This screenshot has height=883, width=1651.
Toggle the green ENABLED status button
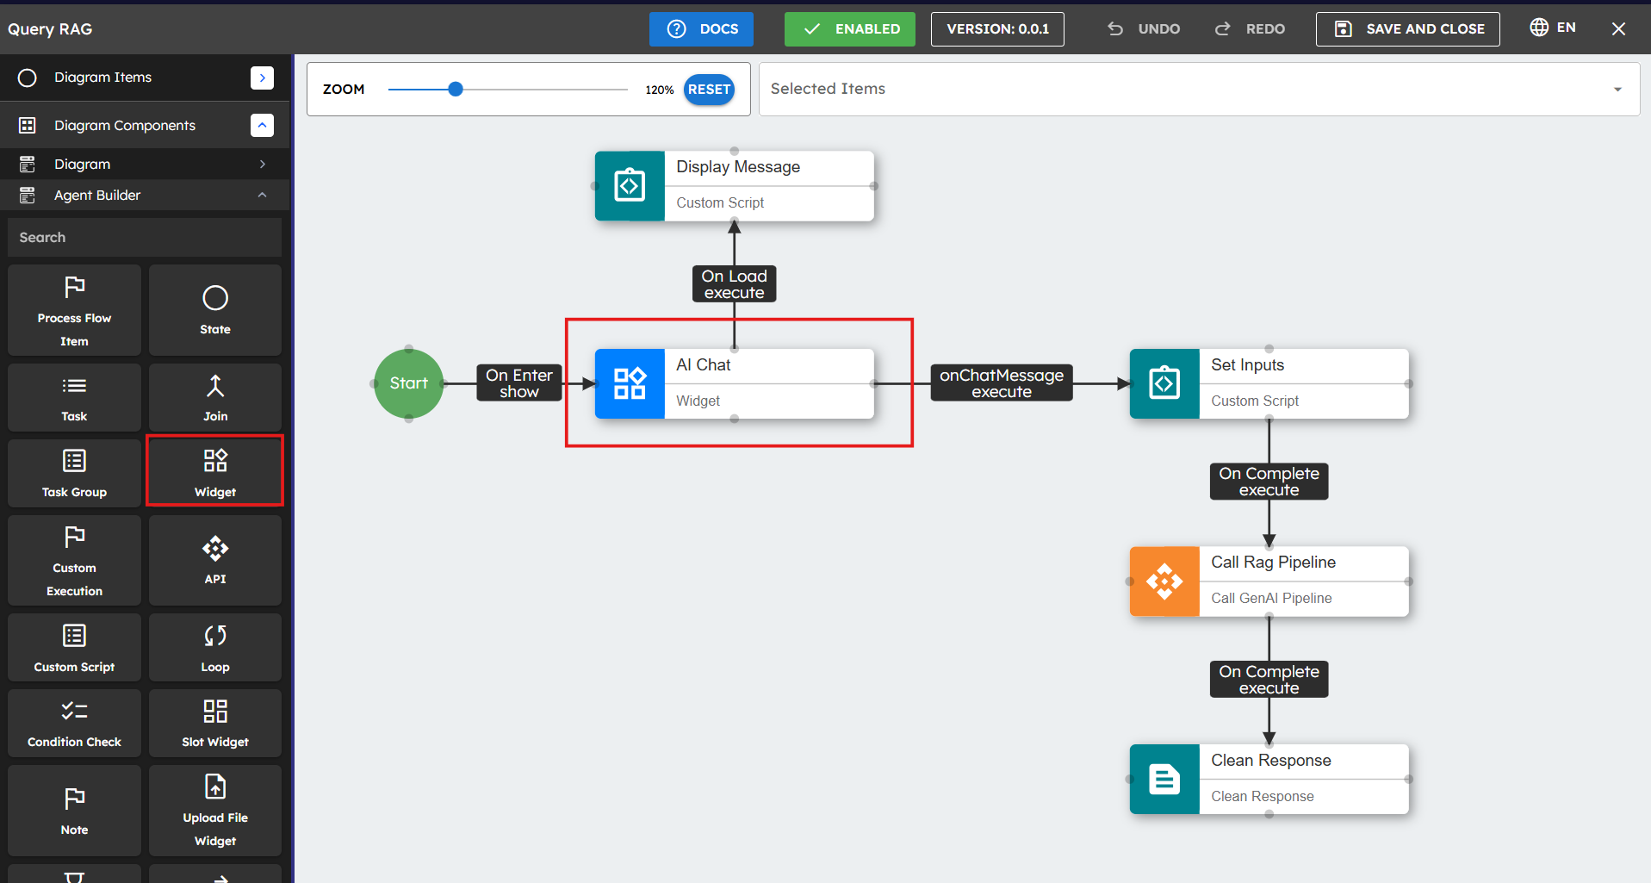[849, 29]
